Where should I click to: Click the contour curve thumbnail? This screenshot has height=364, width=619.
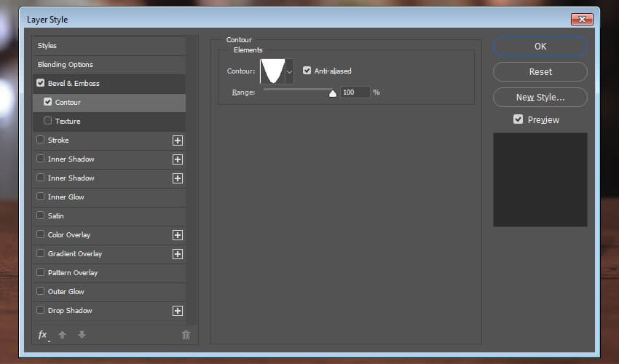[272, 71]
